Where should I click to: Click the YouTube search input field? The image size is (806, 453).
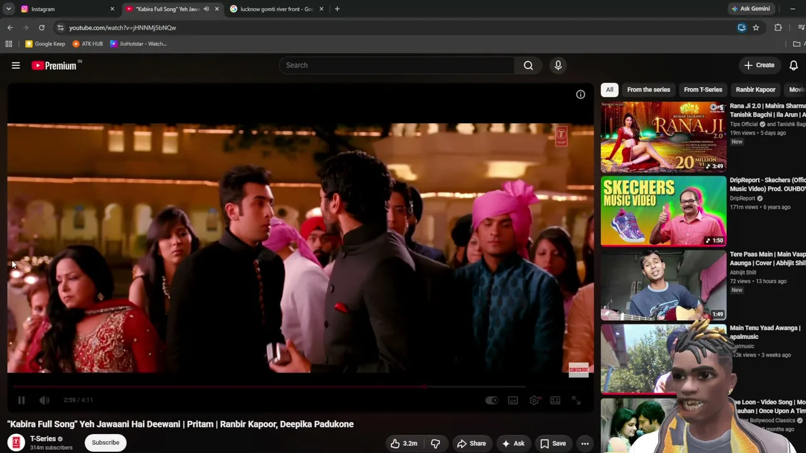[x=397, y=65]
